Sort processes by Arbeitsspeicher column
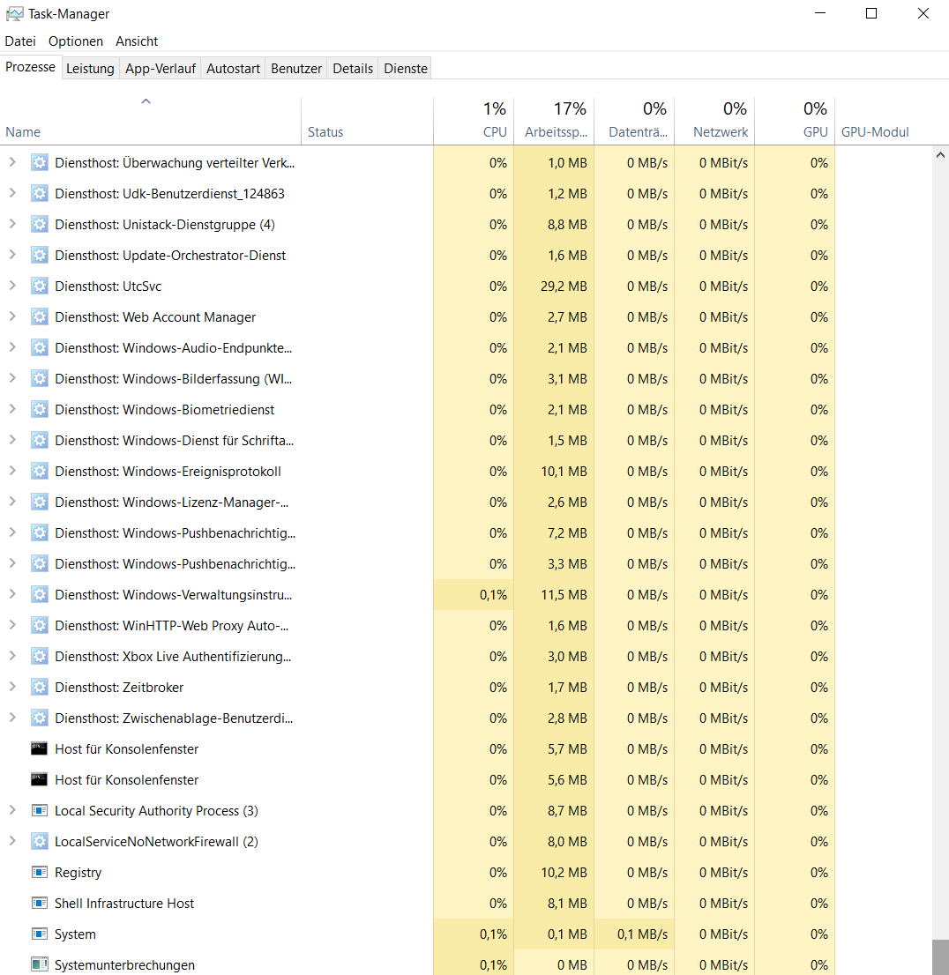949x975 pixels. tap(554, 121)
